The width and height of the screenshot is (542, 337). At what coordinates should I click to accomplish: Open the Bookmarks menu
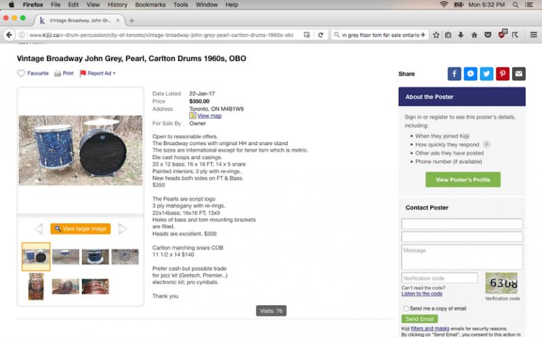[149, 5]
